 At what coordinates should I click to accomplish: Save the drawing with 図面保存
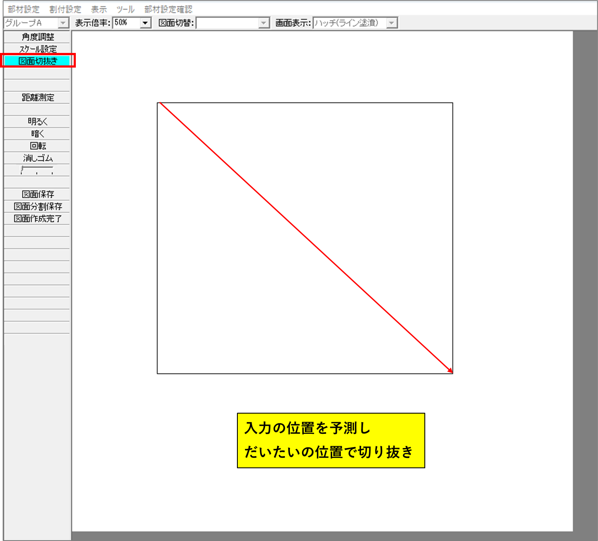37,194
